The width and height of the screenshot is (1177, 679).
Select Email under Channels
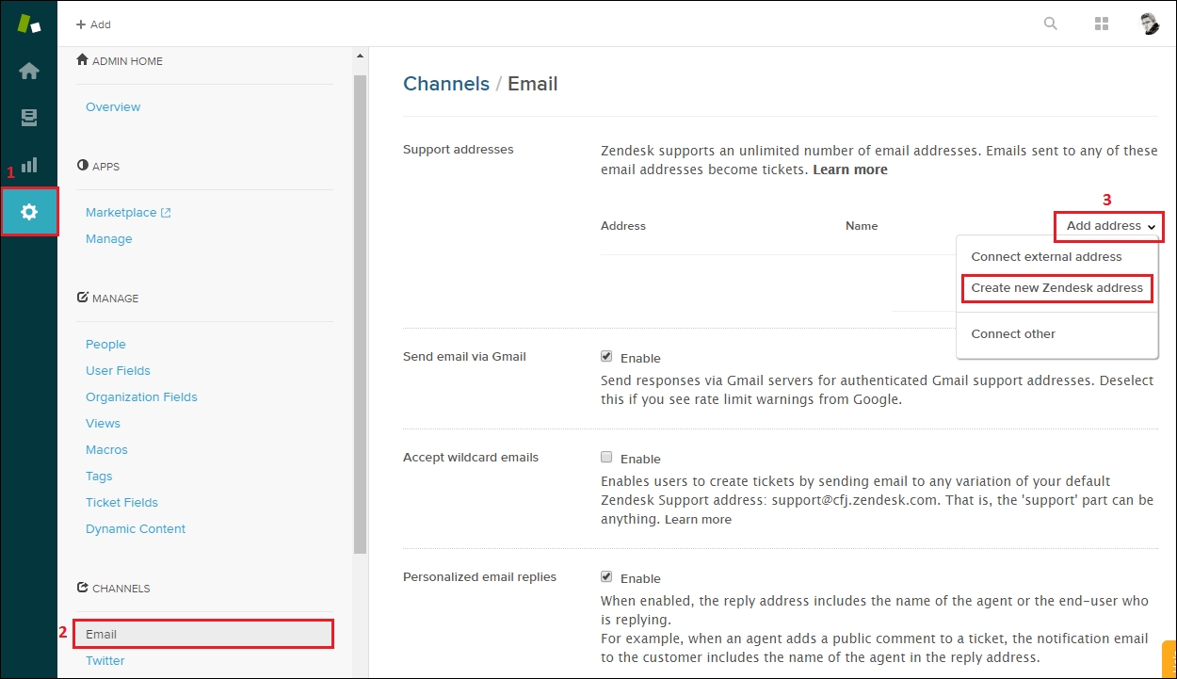(204, 634)
